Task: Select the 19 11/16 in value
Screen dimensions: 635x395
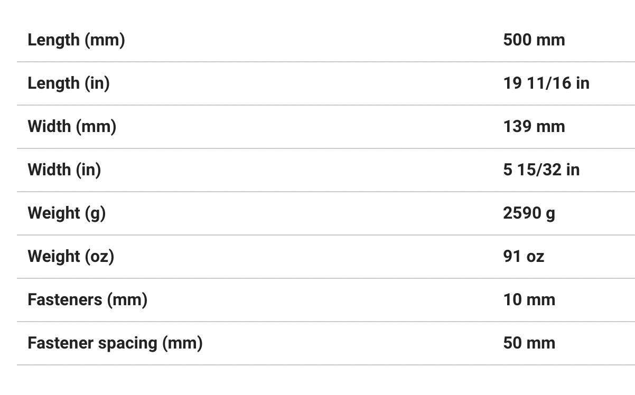Action: [546, 83]
